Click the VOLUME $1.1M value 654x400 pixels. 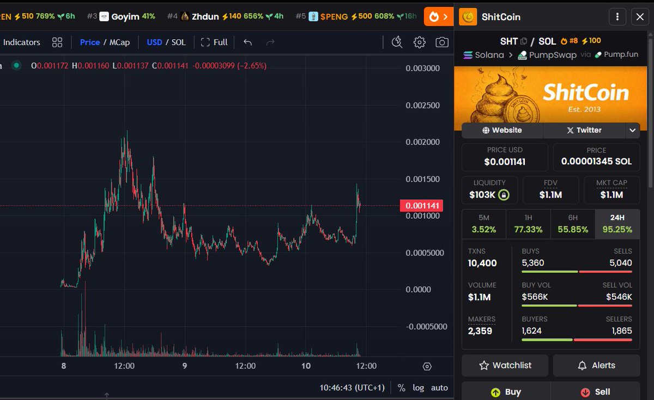480,297
